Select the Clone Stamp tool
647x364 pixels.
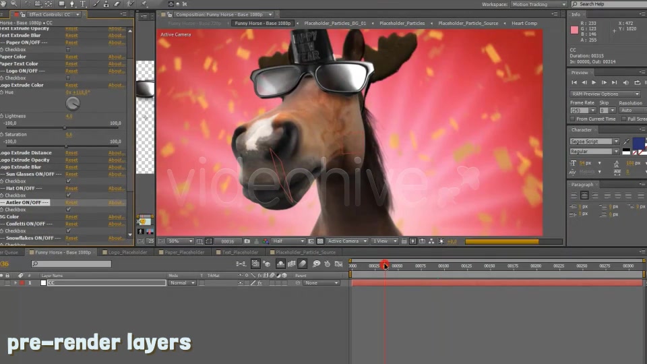point(106,4)
